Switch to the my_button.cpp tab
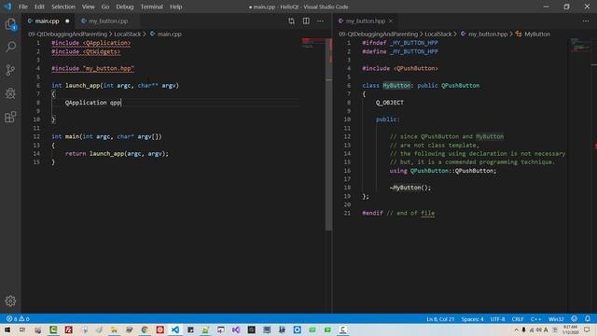Viewport: 597px width, 336px height. pos(108,21)
